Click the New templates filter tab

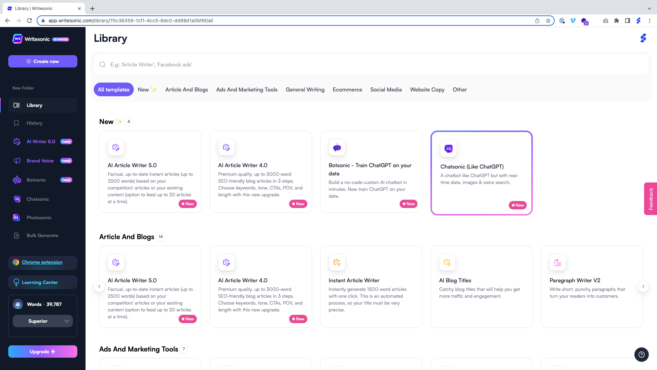[147, 89]
